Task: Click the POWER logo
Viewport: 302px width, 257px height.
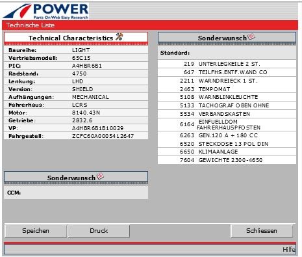Action: (46, 11)
